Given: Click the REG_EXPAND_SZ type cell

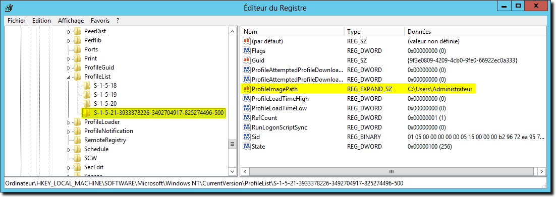Looking at the screenshot, I should coord(369,89).
